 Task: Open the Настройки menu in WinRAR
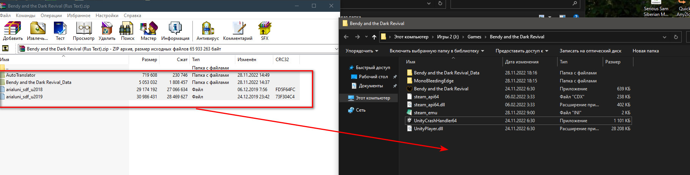click(x=107, y=16)
